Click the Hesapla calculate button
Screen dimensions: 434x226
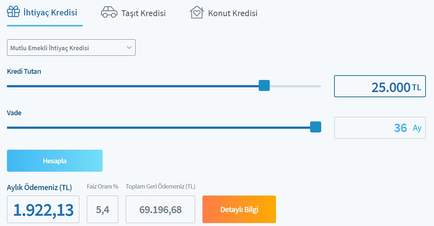(x=55, y=161)
